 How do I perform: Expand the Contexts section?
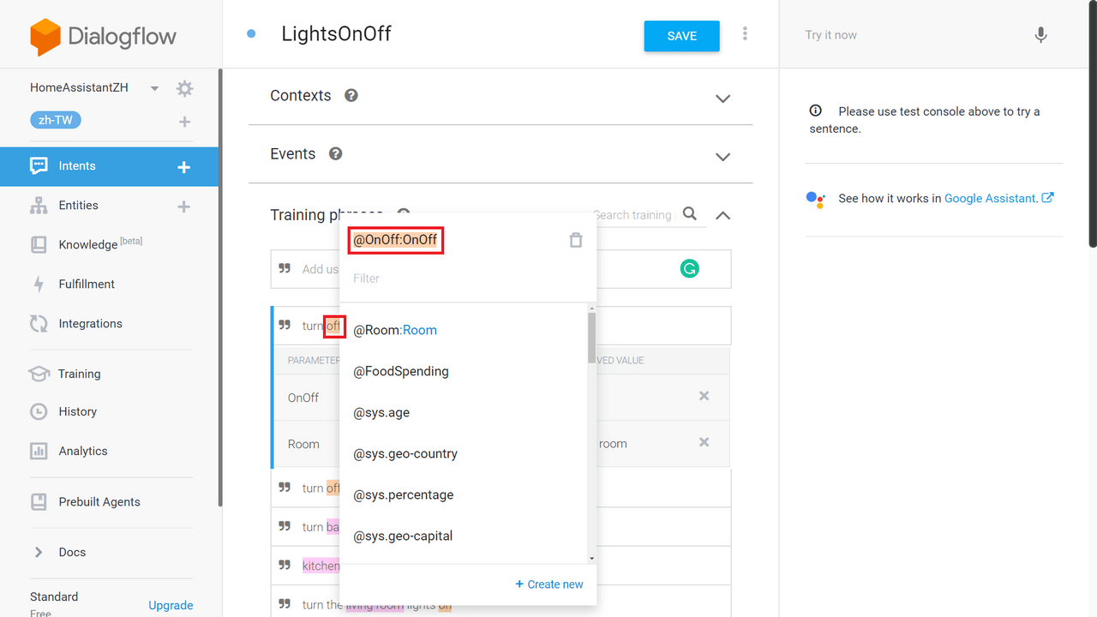pyautogui.click(x=722, y=99)
